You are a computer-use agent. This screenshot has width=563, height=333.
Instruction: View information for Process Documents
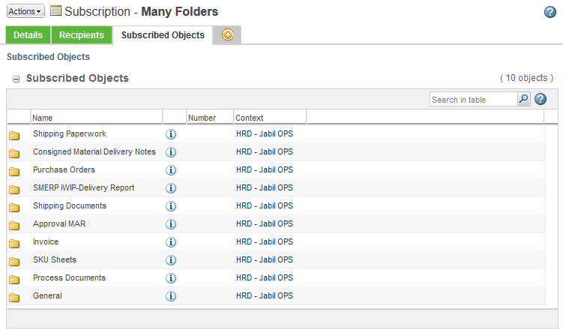coord(171,277)
